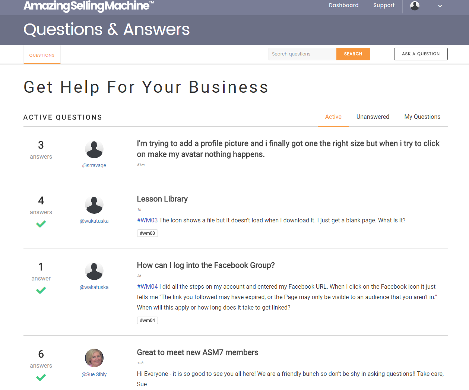
Task: Click Sue Sibly's profile photo
Action: [x=94, y=358]
